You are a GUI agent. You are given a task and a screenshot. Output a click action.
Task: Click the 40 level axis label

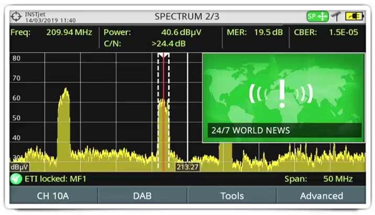(17, 138)
